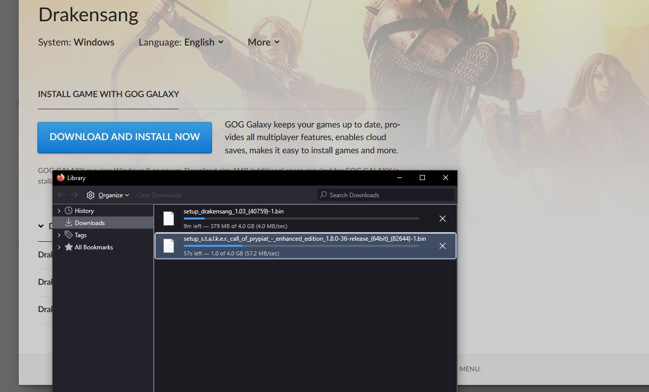The width and height of the screenshot is (649, 392).
Task: Click the Drakensang title on GOG page
Action: pos(89,15)
